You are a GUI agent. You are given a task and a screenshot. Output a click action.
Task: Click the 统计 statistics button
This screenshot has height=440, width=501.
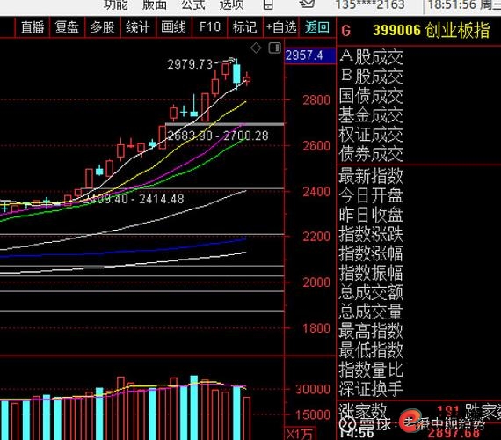click(138, 27)
